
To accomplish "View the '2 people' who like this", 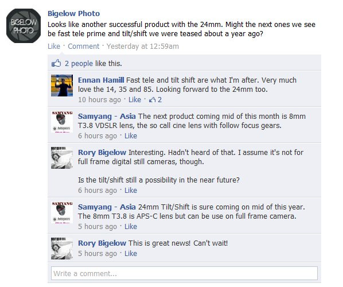I will click(79, 64).
